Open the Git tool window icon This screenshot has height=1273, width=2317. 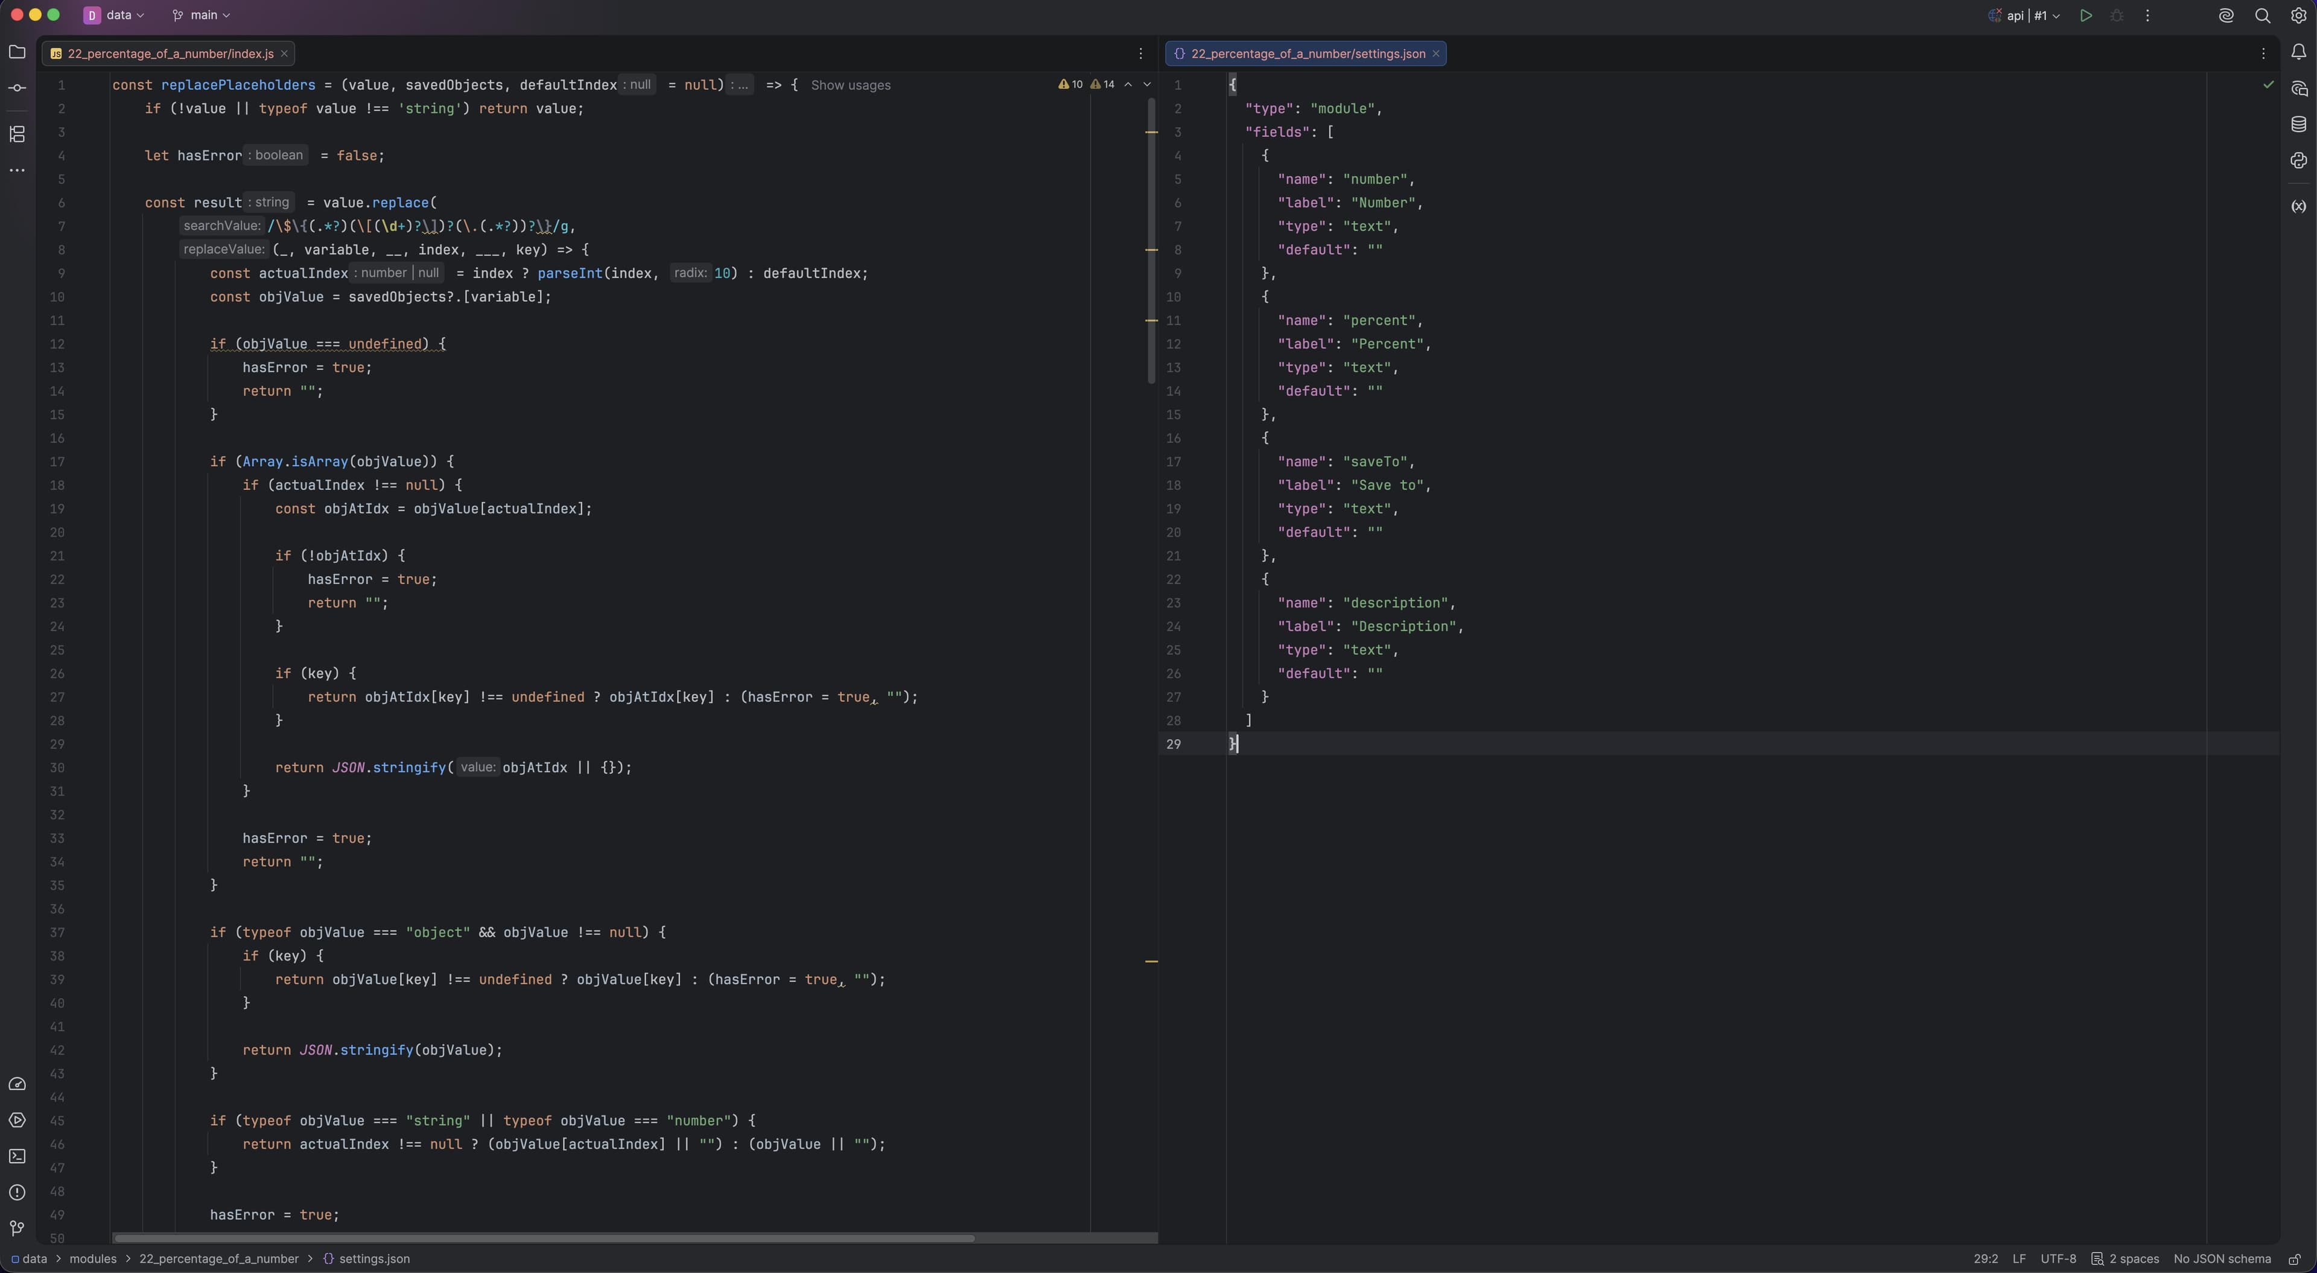(x=17, y=1228)
